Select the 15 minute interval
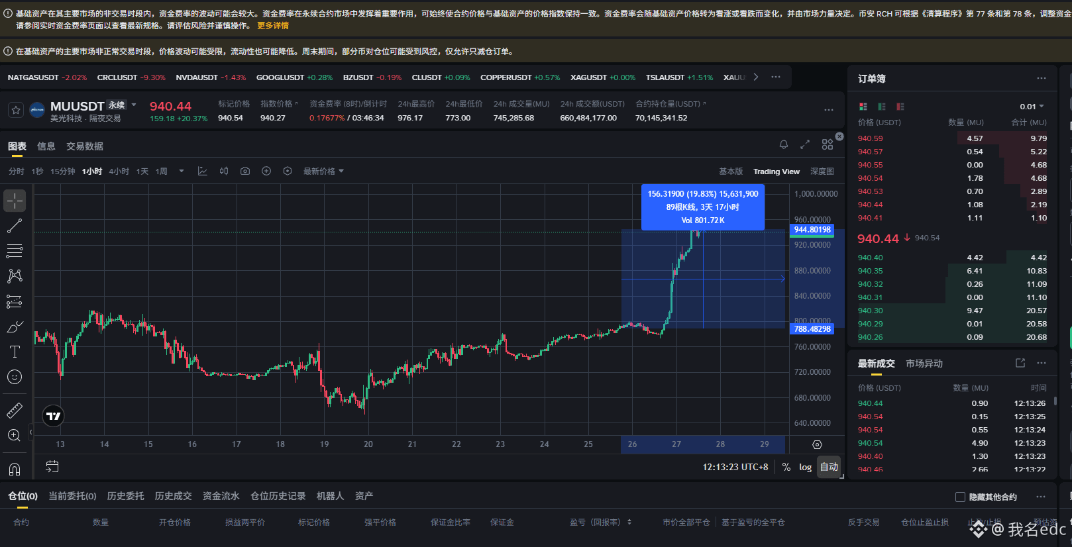Screen dimensions: 1072x547 (x=63, y=172)
